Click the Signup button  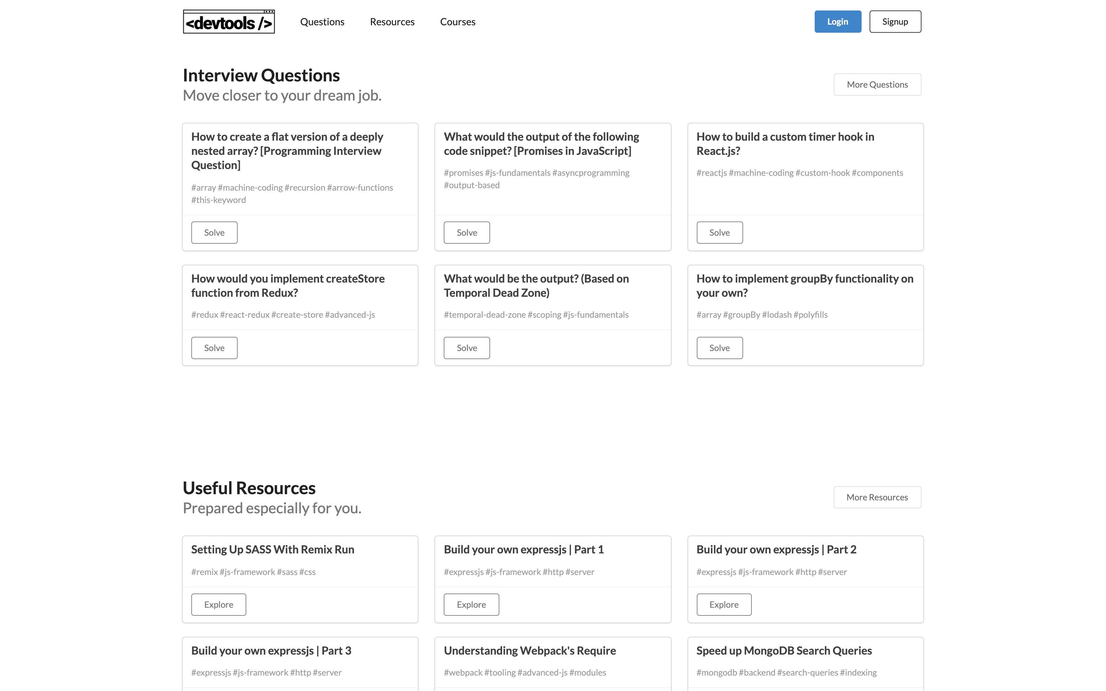point(895,22)
